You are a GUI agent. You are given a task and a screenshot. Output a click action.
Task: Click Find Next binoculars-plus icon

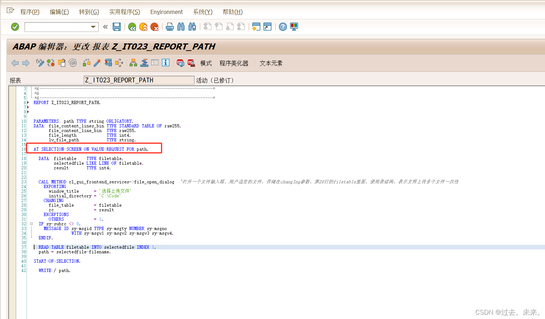pyautogui.click(x=192, y=27)
